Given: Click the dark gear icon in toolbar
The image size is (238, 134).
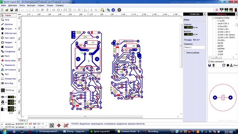Looking at the screenshot, I should pyautogui.click(x=119, y=10).
